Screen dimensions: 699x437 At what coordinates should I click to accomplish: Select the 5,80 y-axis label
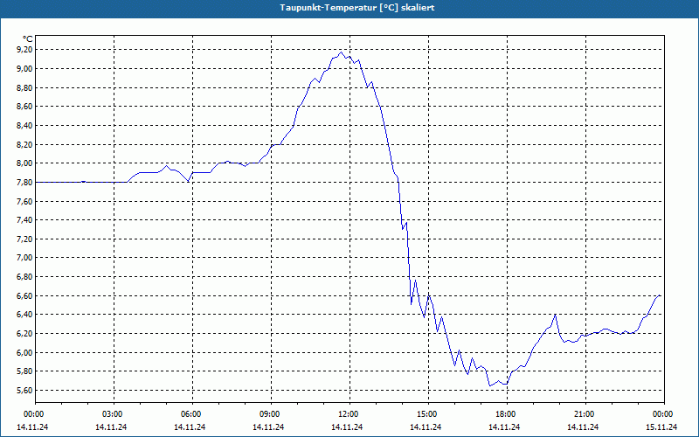point(24,371)
